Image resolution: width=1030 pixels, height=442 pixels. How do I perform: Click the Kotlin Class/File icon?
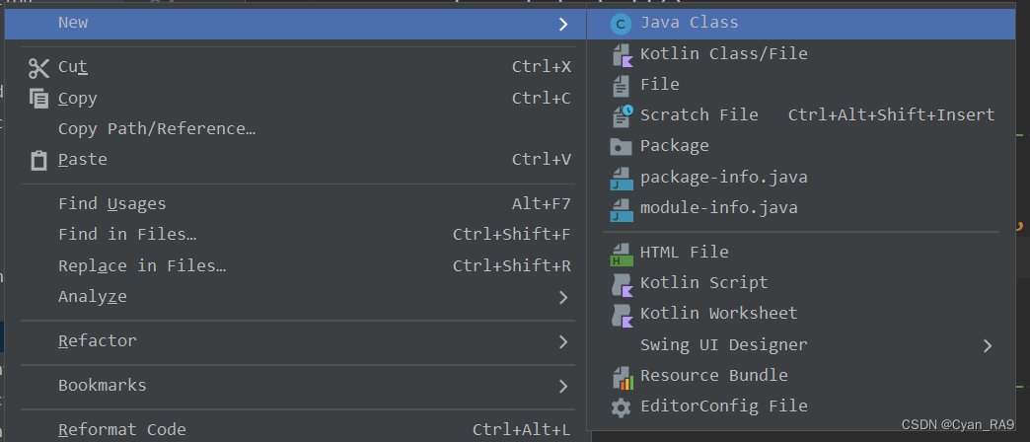tap(621, 54)
